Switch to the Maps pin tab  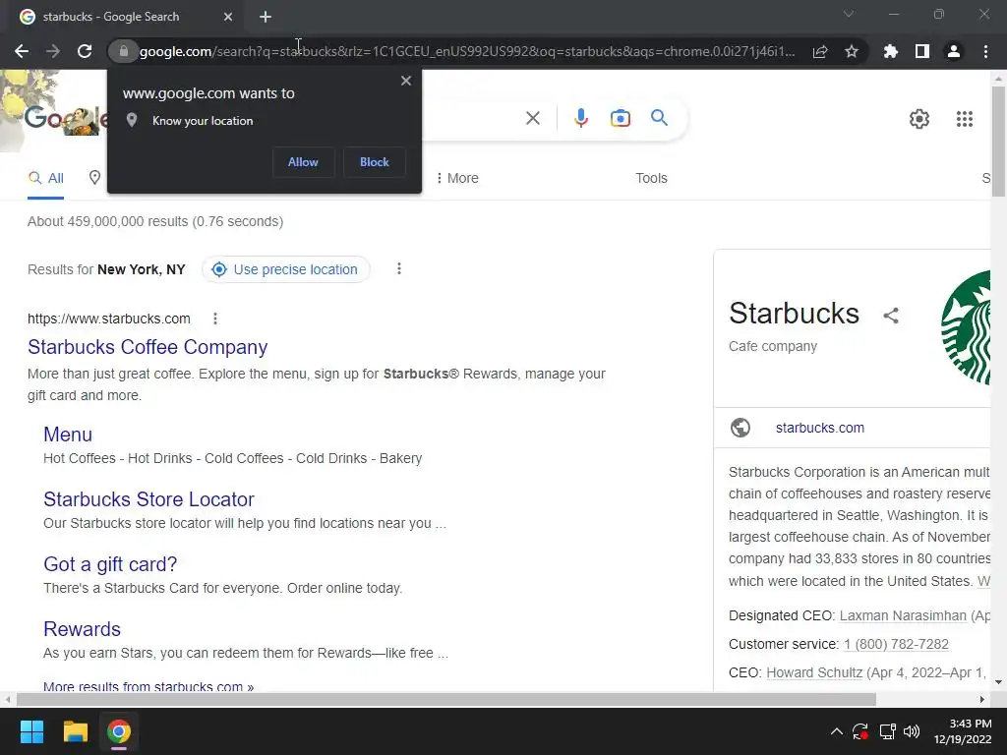94,178
